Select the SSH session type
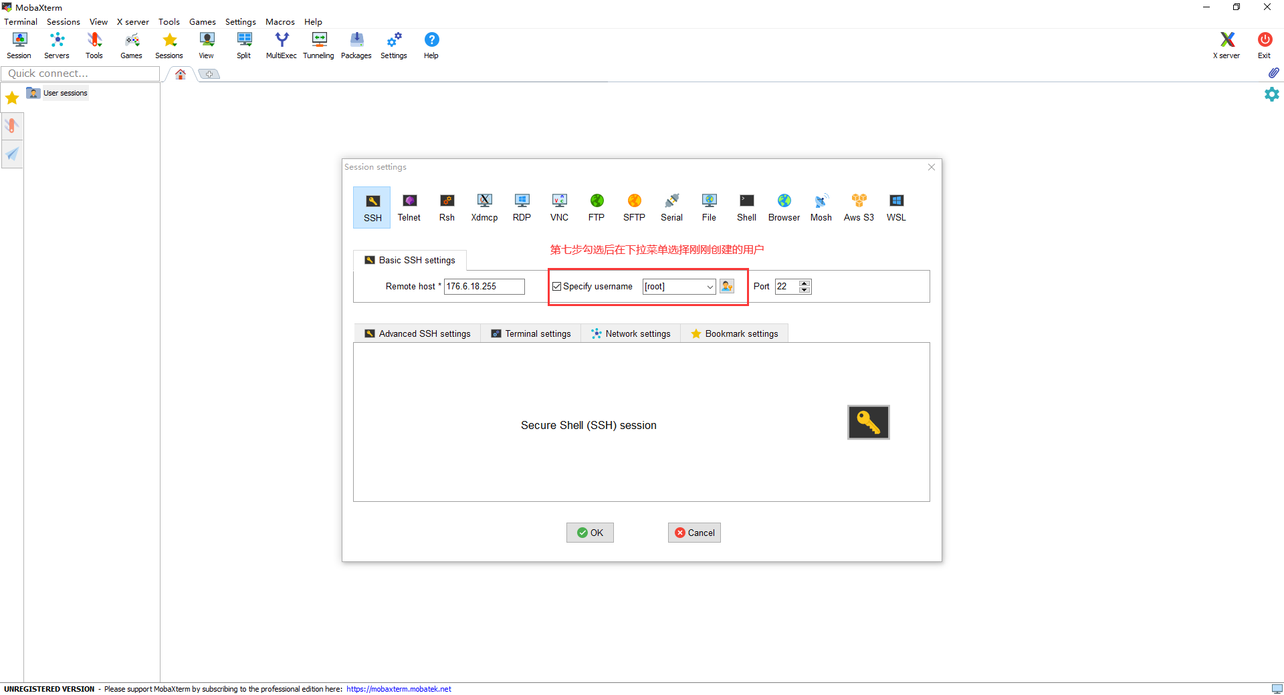 (372, 208)
